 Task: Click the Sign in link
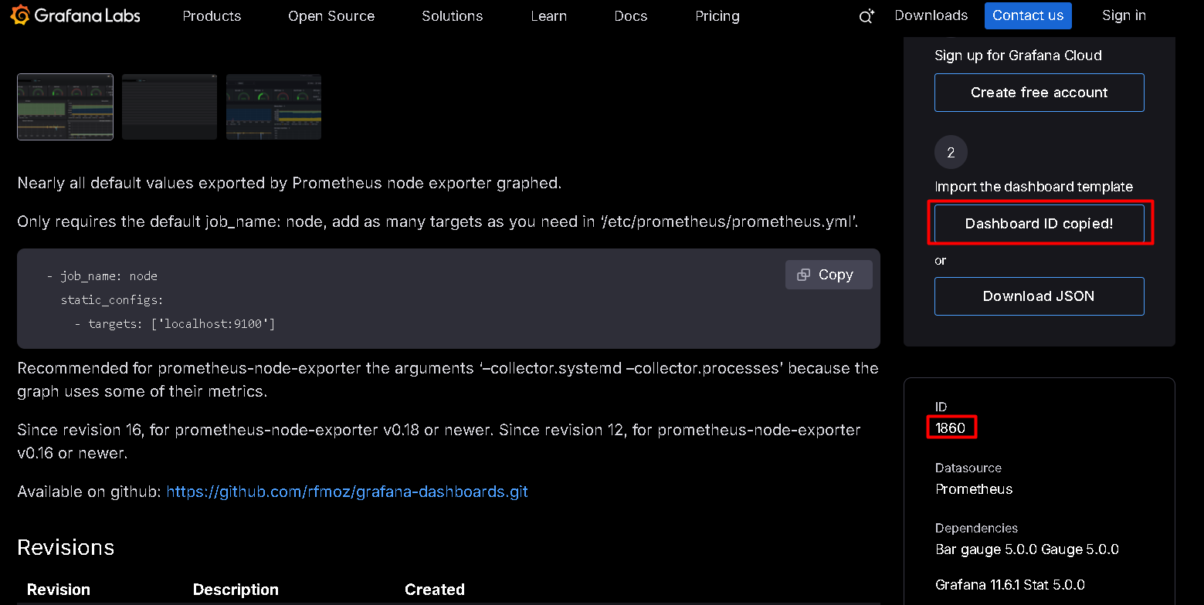click(1124, 15)
